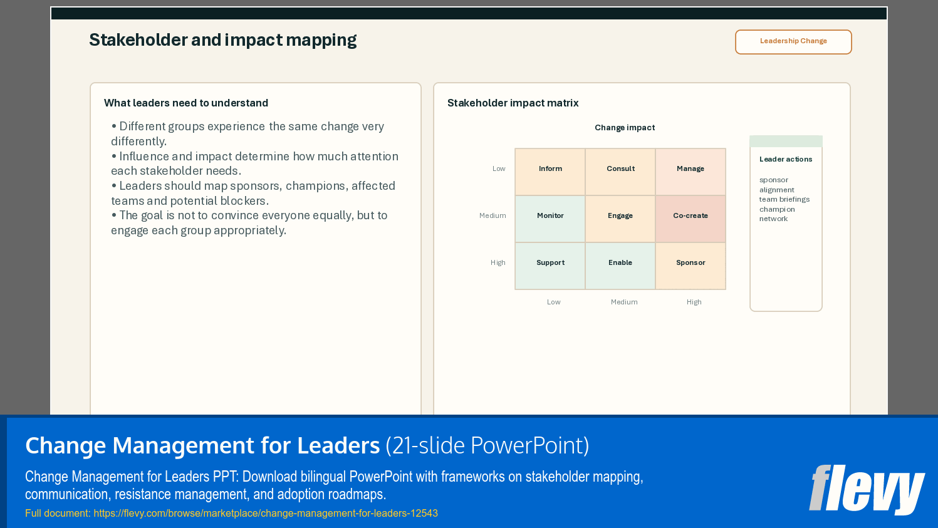The image size is (938, 528).
Task: Select the Manage matrix cell
Action: coord(690,172)
